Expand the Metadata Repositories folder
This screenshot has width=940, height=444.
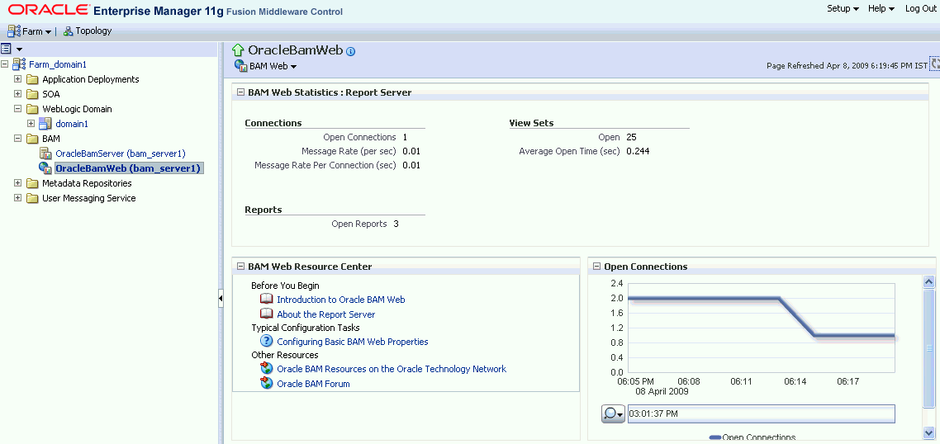tap(18, 182)
